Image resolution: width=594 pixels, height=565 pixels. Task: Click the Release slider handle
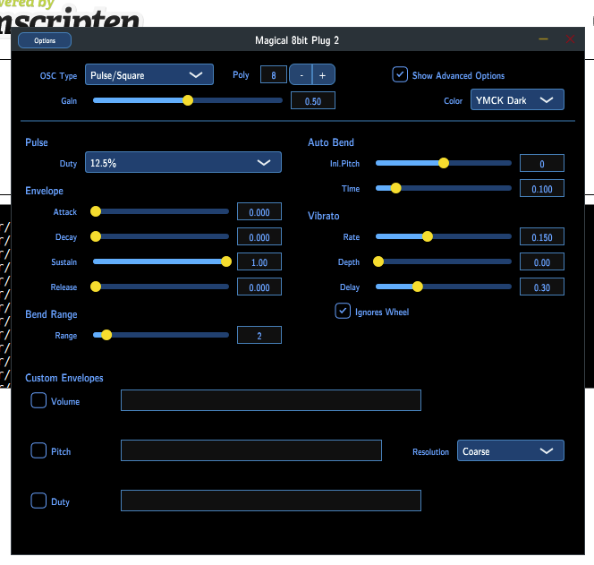(x=96, y=287)
